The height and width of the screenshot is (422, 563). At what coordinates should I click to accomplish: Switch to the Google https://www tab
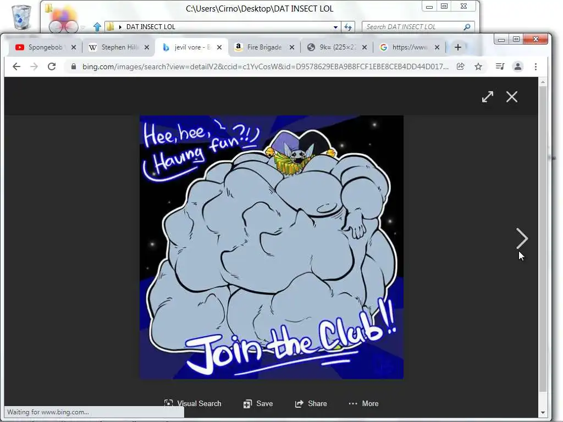(409, 47)
